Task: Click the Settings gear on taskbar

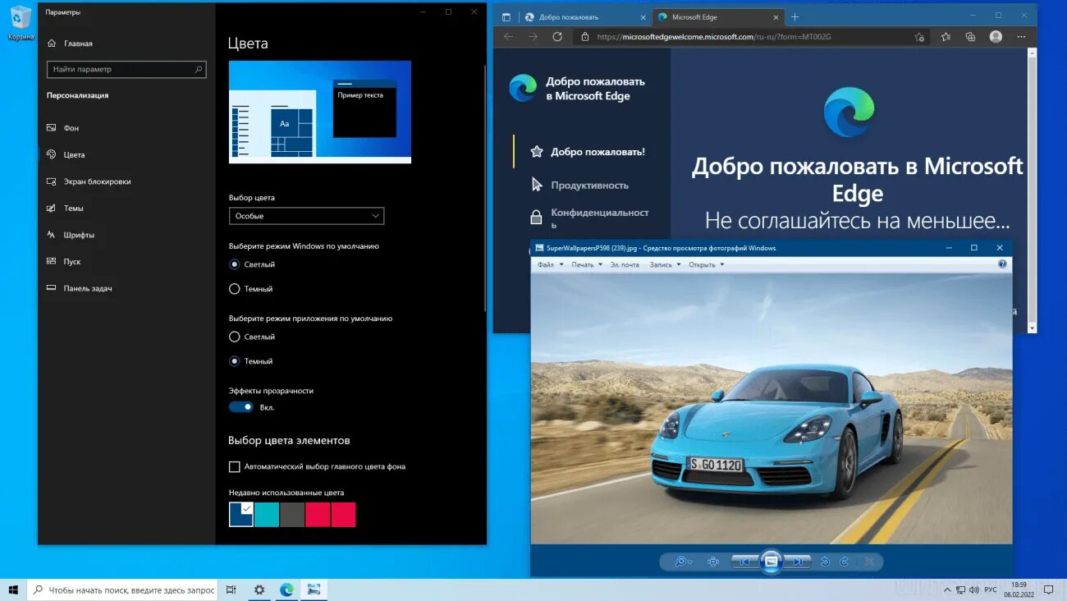Action: [x=259, y=590]
